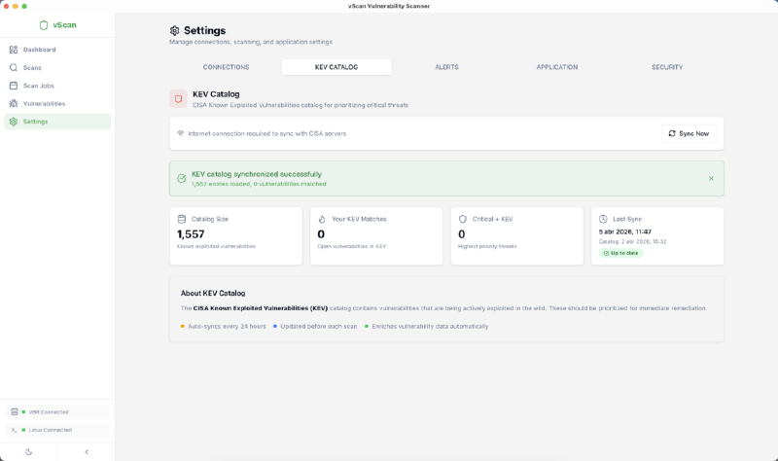Click the Last Sync clock icon
The height and width of the screenshot is (461, 778).
tap(603, 219)
